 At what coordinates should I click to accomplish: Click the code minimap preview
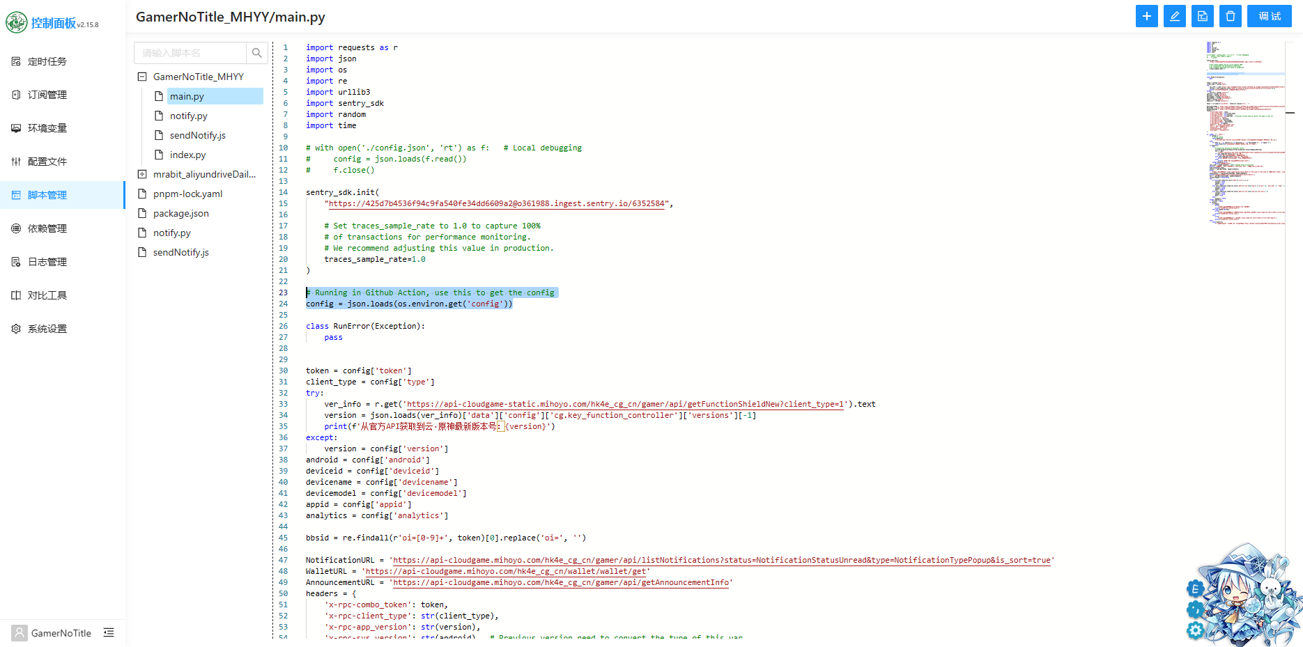[1245, 132]
